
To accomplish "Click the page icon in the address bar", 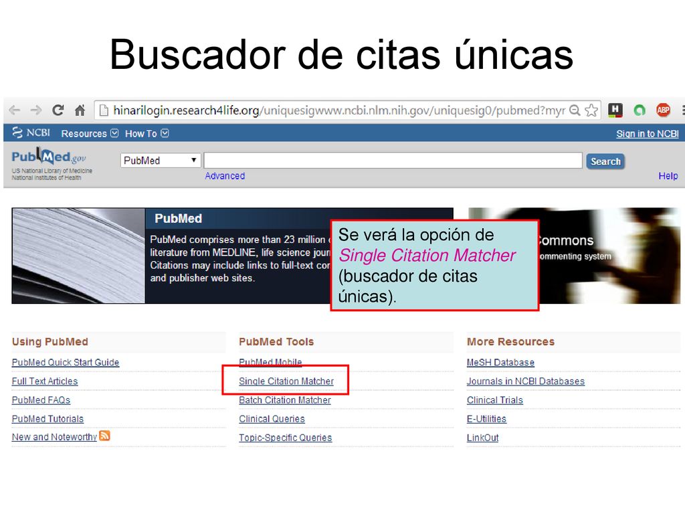I will coord(104,110).
